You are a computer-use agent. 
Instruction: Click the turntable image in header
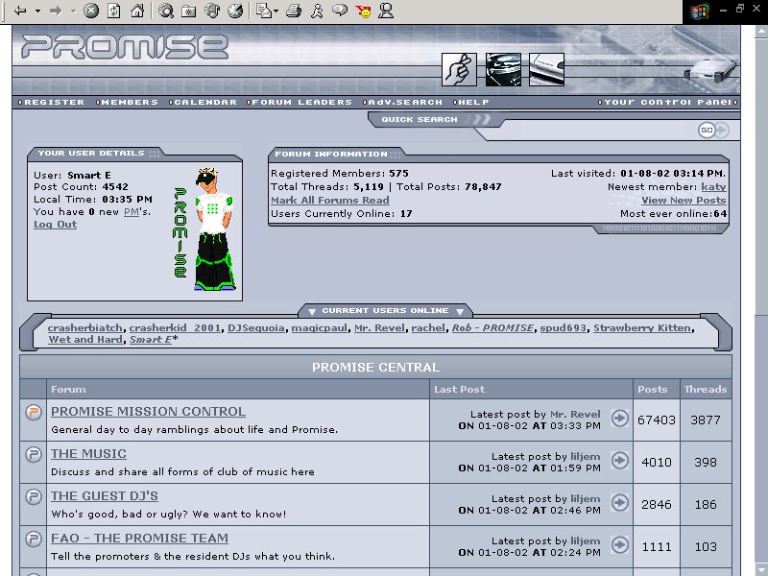coord(503,69)
